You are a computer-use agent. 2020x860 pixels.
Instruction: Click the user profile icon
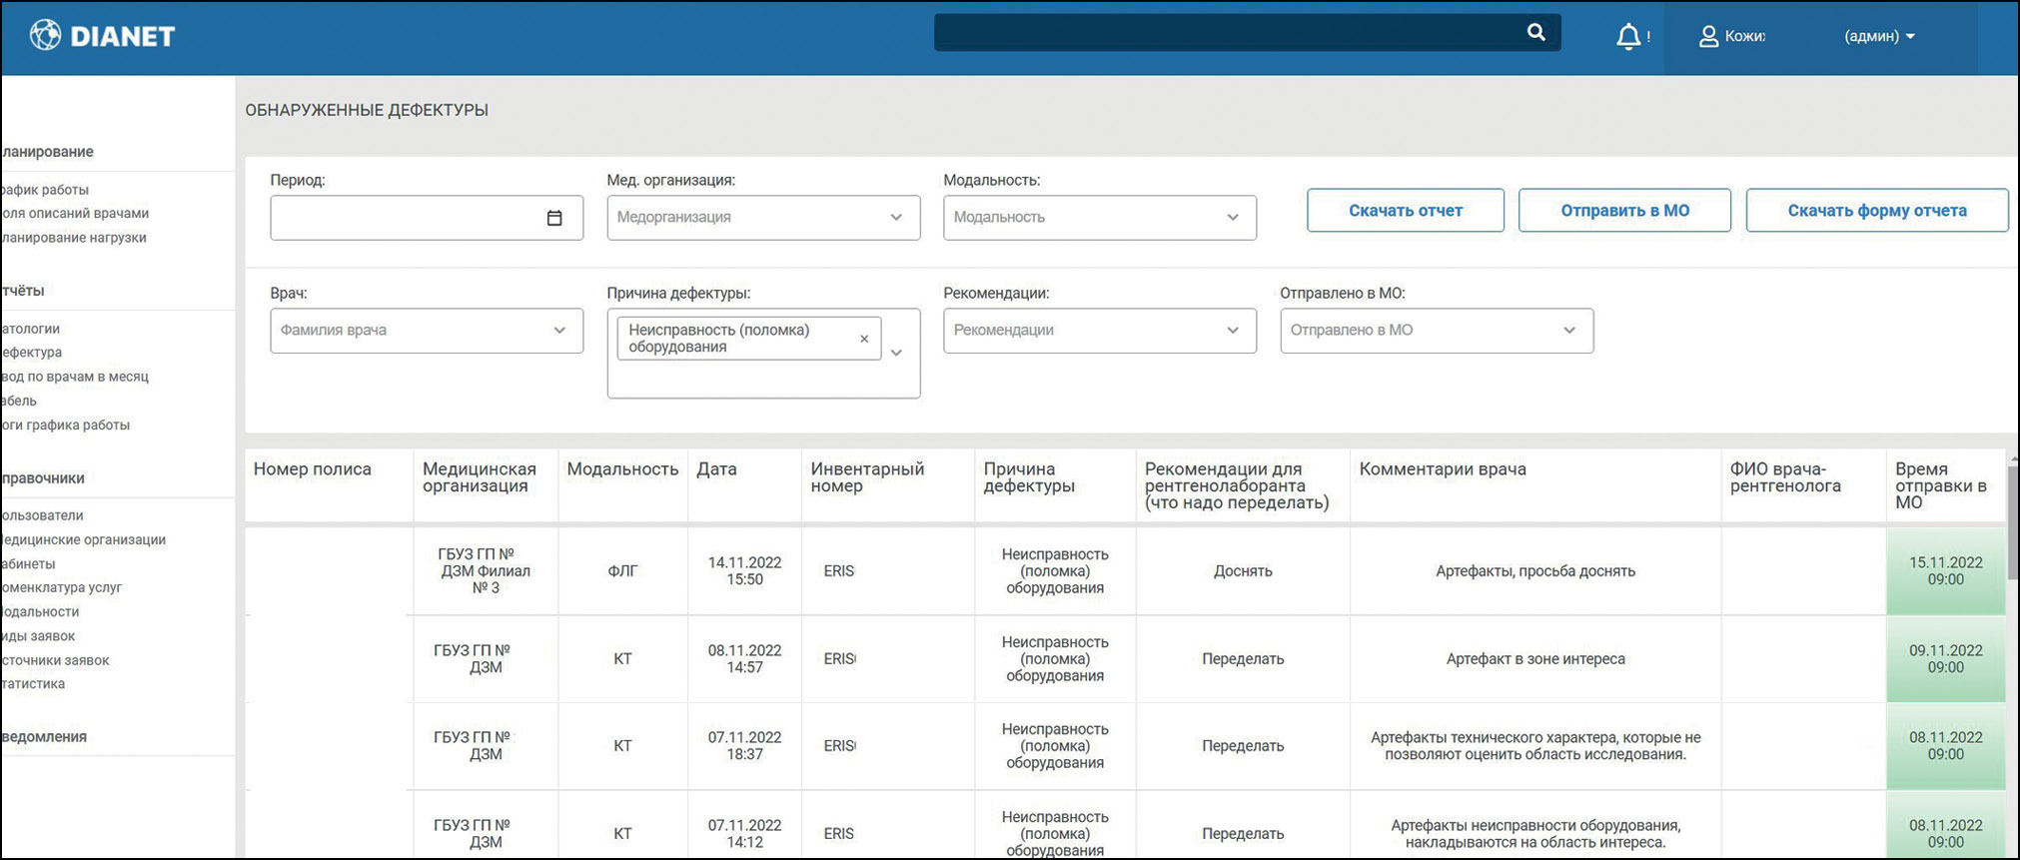[1708, 37]
